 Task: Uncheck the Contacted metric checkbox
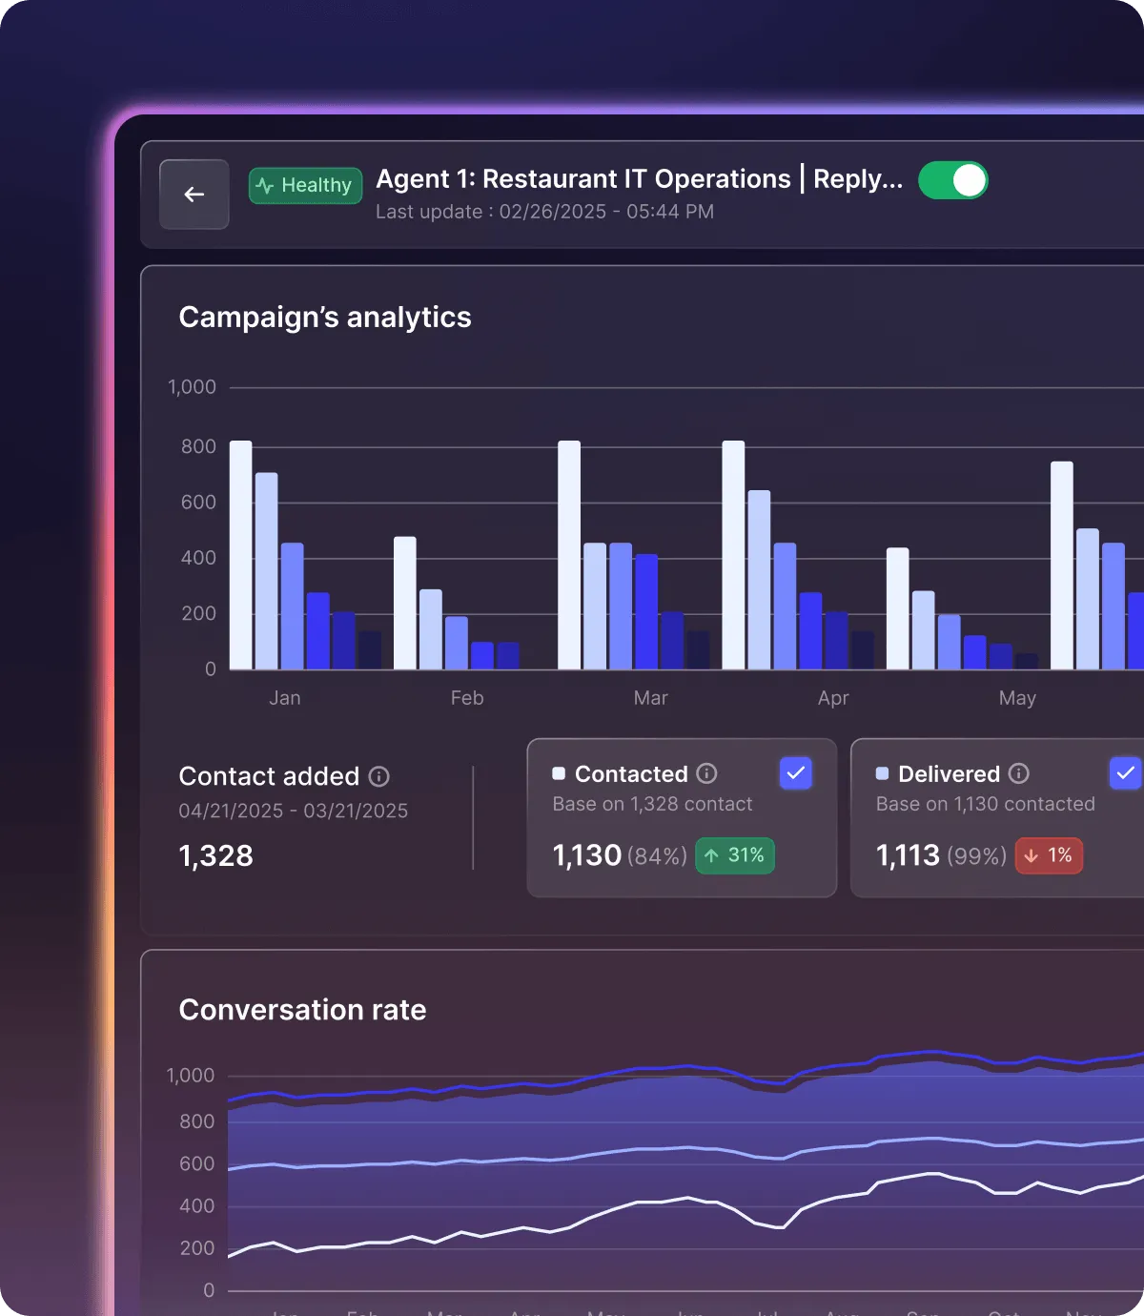pyautogui.click(x=796, y=772)
